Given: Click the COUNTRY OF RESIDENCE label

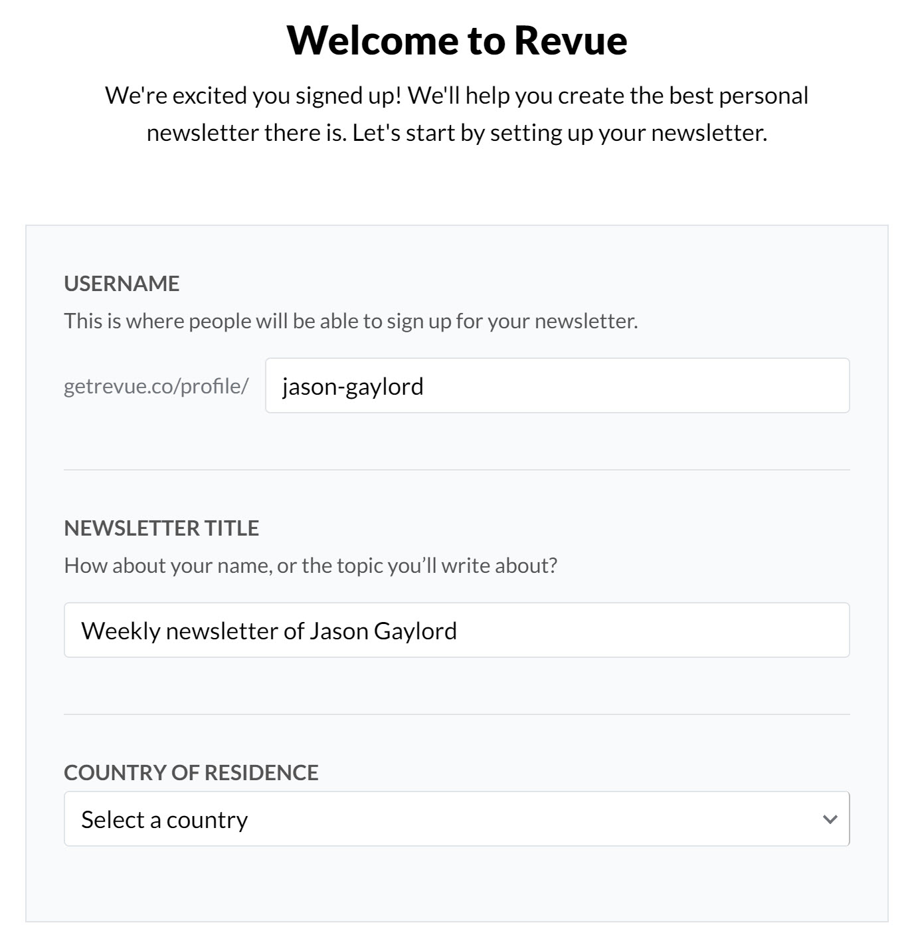Looking at the screenshot, I should (x=191, y=773).
